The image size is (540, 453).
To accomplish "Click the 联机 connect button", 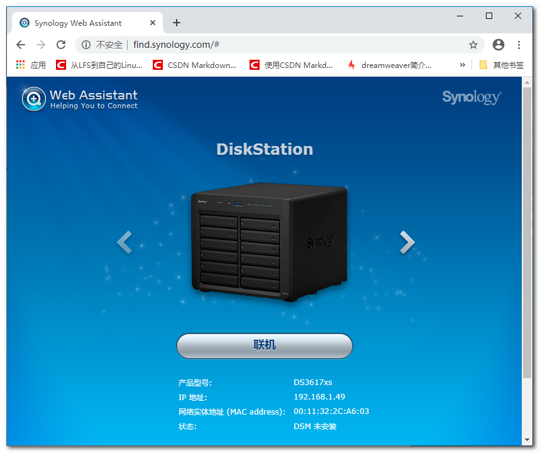I will pos(265,346).
